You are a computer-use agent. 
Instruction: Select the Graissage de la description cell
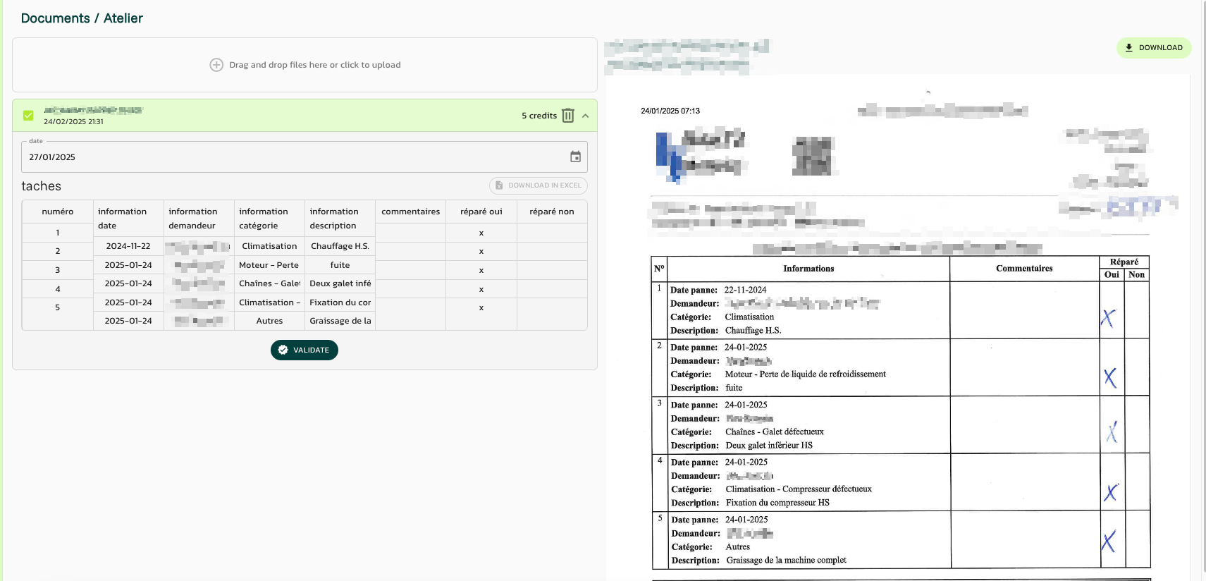340,321
